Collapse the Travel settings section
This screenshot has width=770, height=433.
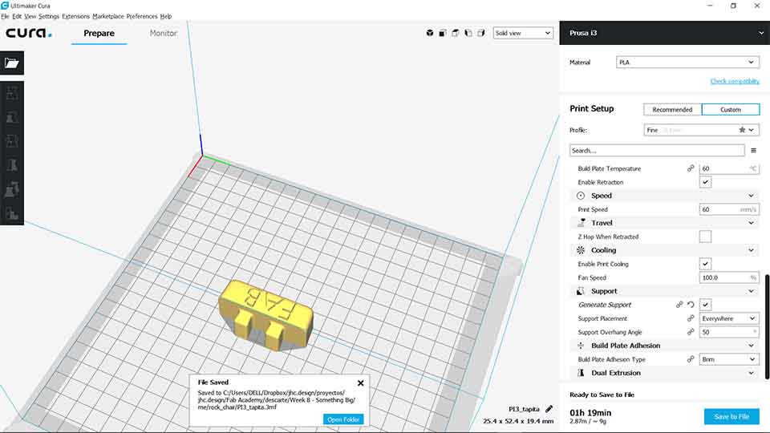(664, 223)
